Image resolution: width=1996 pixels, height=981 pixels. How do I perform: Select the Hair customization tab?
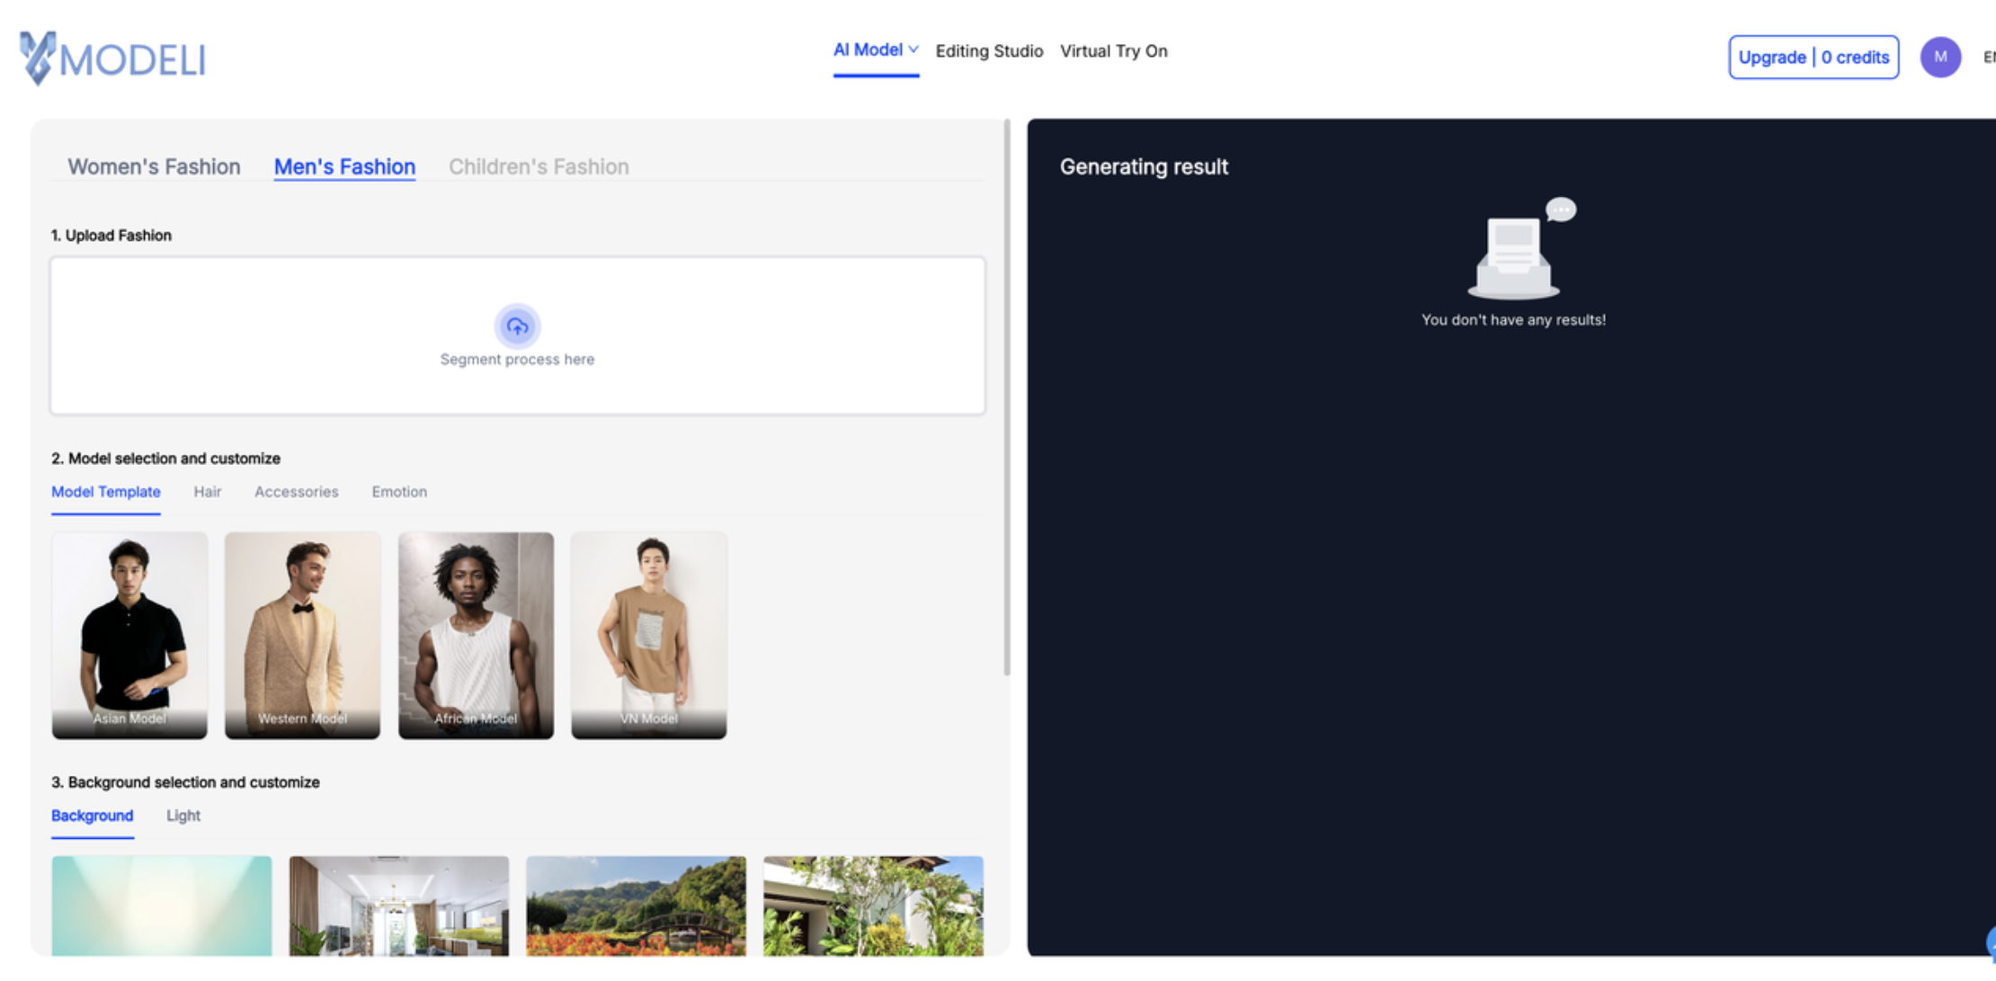(x=208, y=492)
